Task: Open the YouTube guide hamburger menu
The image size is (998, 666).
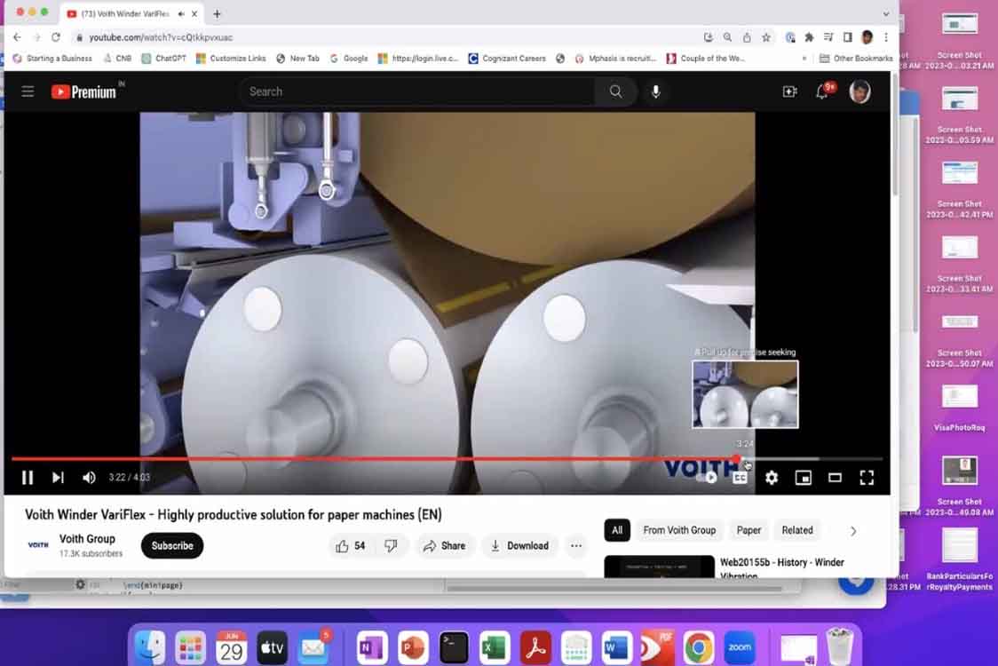Action: [28, 91]
